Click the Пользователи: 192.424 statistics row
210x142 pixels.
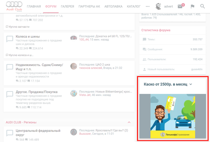tap(172, 59)
